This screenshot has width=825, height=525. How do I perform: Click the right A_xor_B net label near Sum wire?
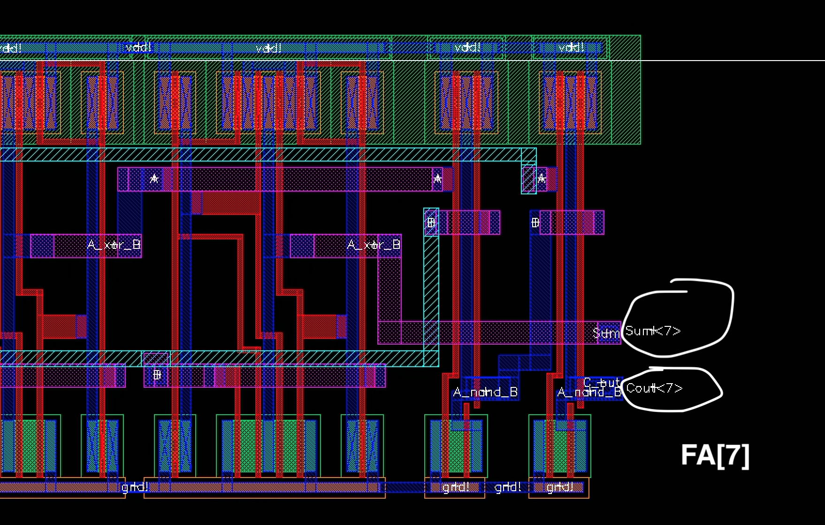coord(374,245)
